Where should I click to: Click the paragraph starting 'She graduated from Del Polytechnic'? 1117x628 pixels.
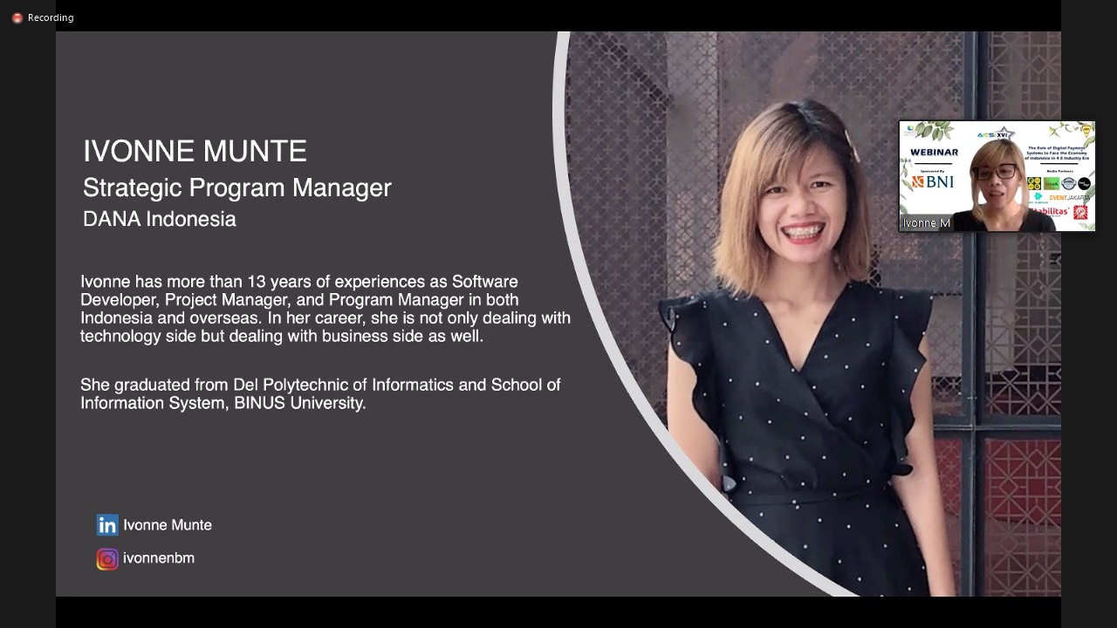click(320, 393)
